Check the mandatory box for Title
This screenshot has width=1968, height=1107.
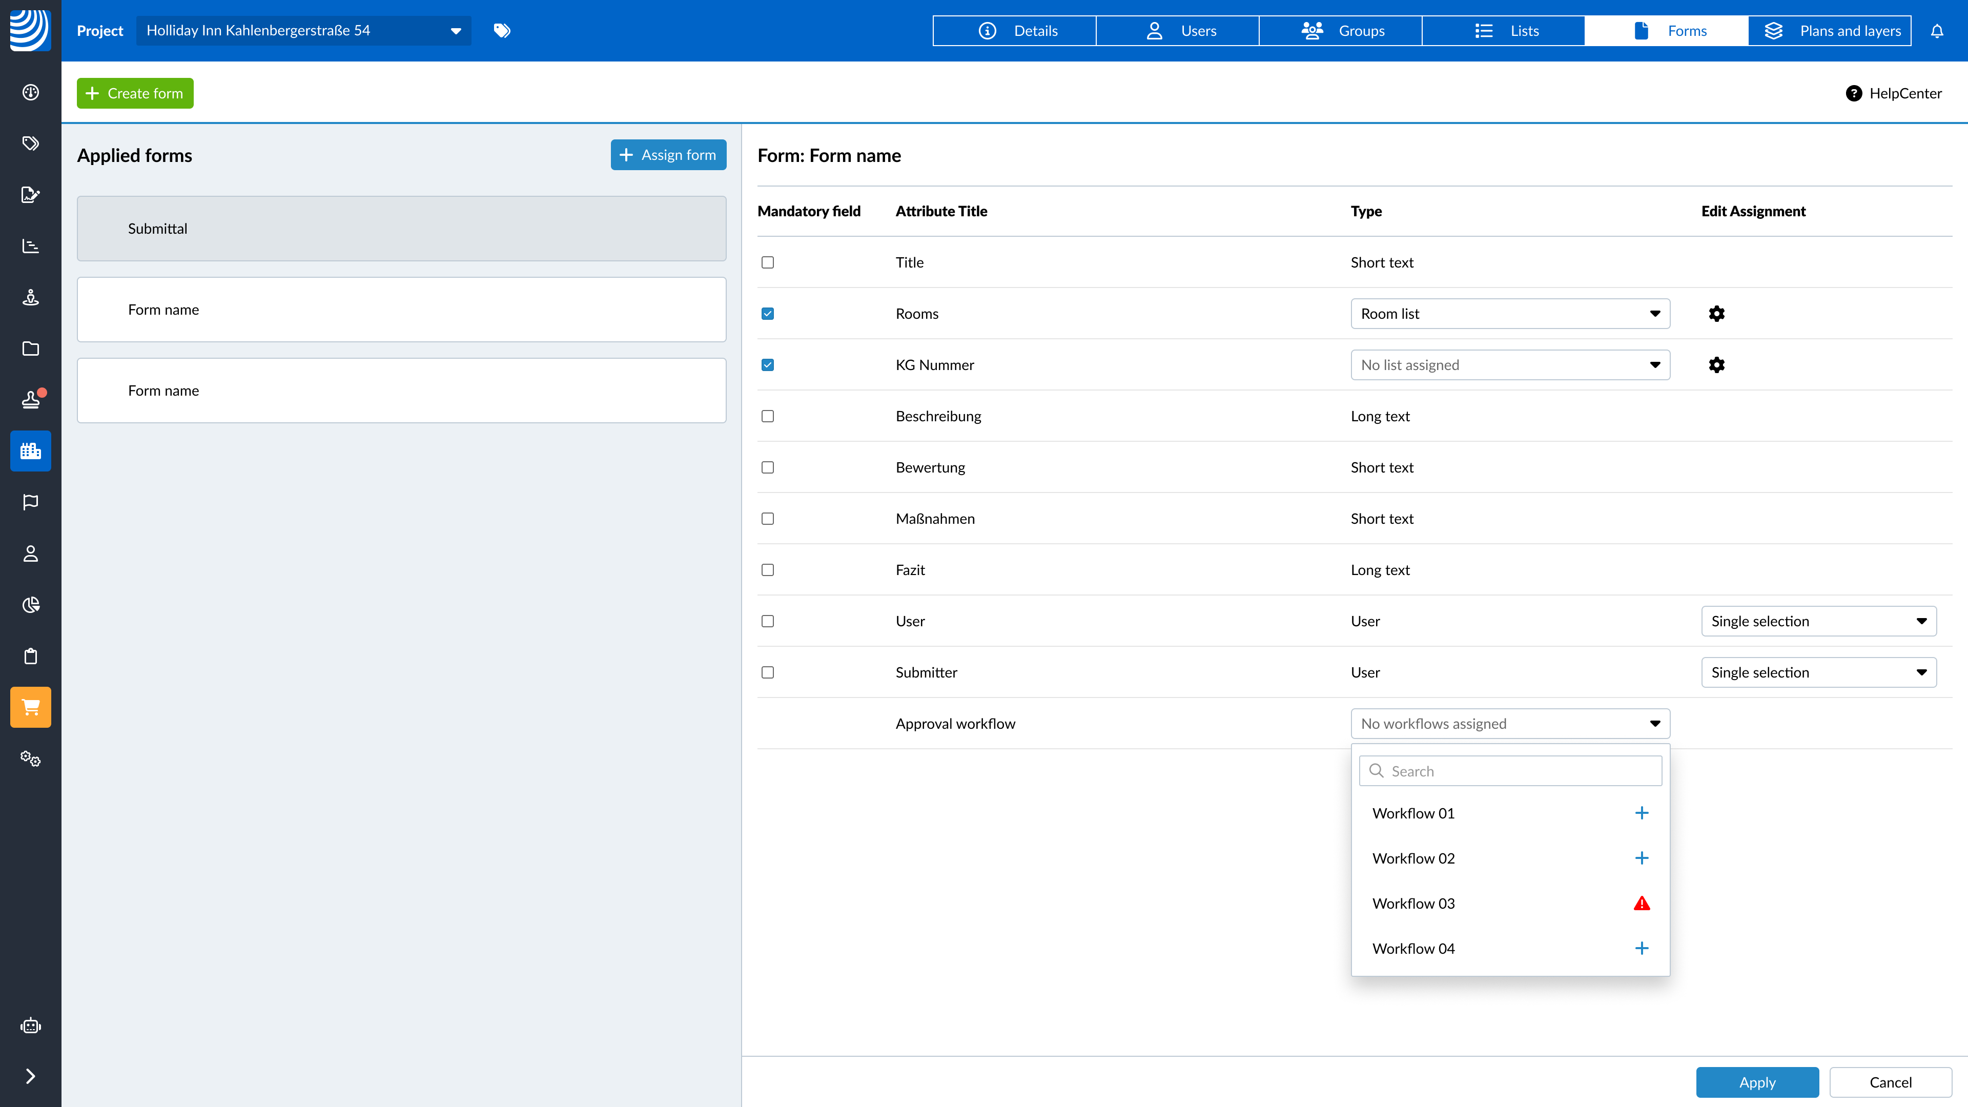[x=767, y=262]
